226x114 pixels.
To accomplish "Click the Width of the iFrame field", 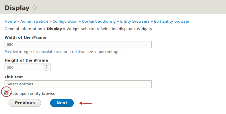I will point(78,44).
